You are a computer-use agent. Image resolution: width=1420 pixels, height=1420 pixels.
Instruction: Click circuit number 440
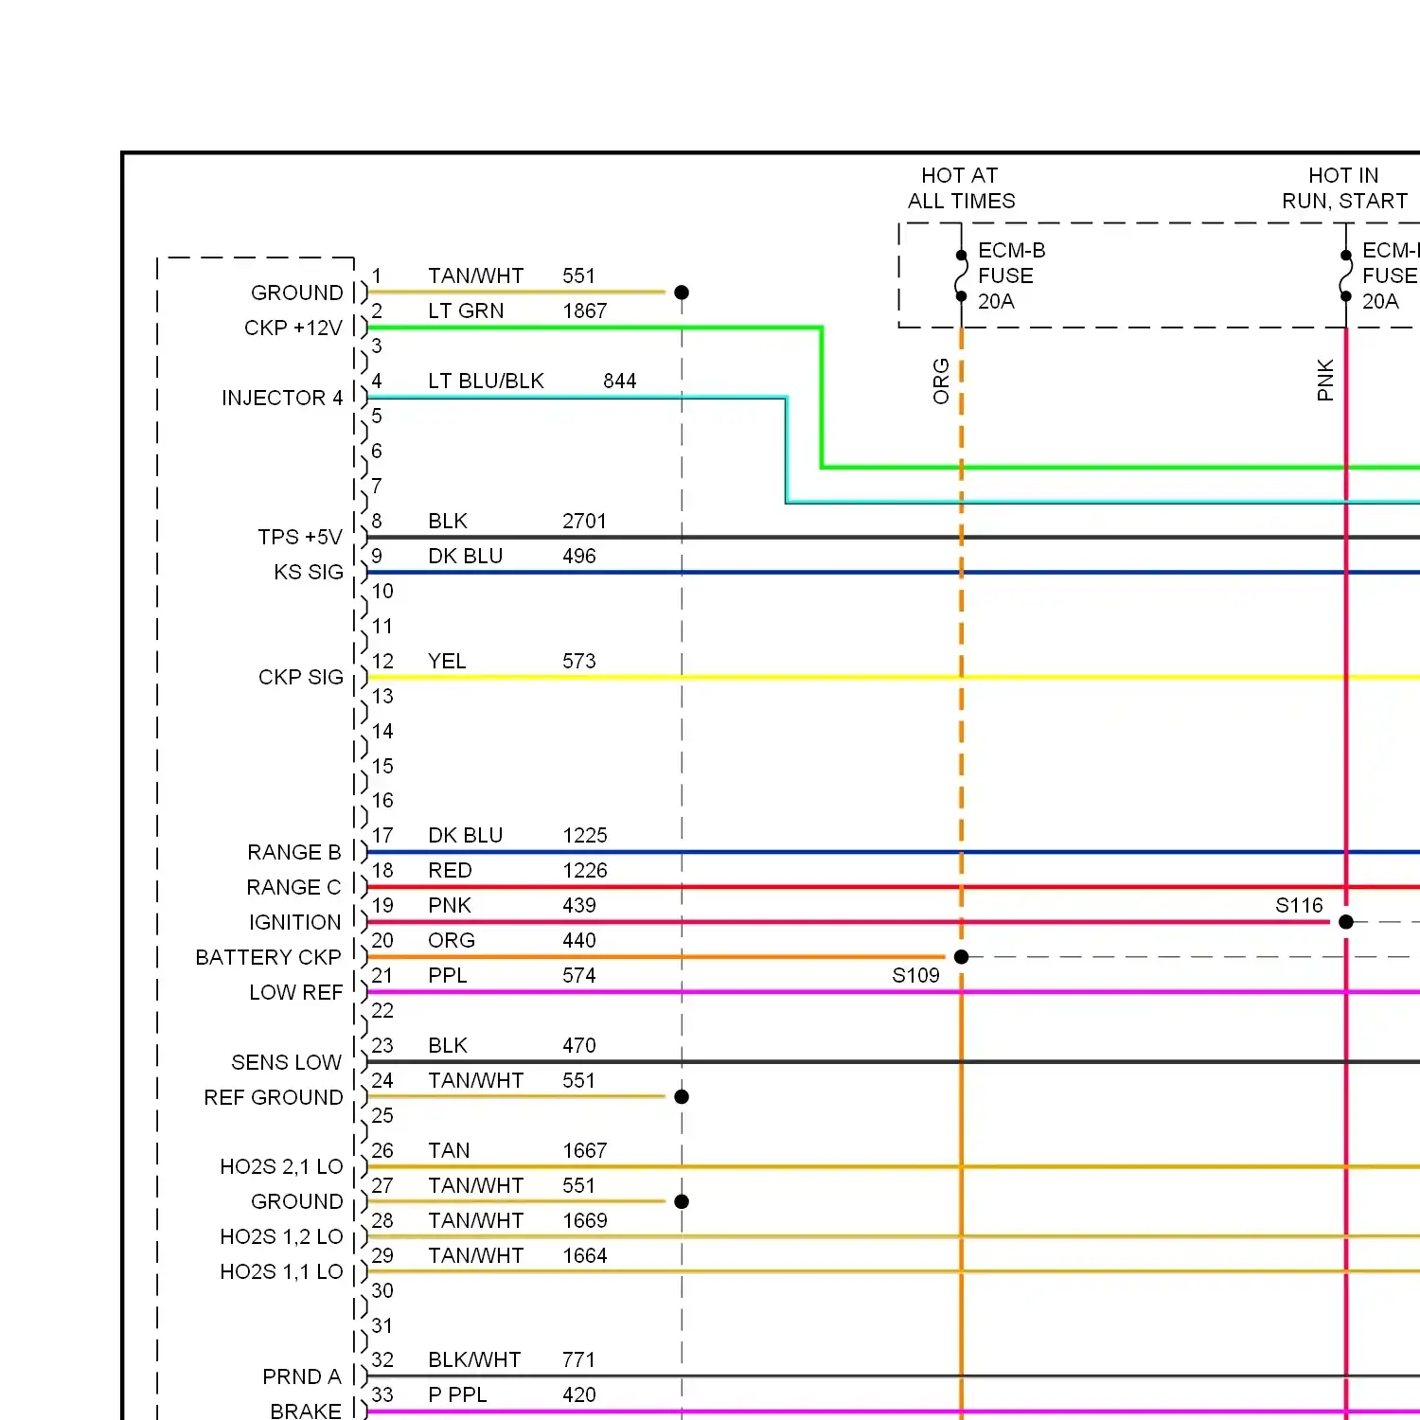(579, 940)
